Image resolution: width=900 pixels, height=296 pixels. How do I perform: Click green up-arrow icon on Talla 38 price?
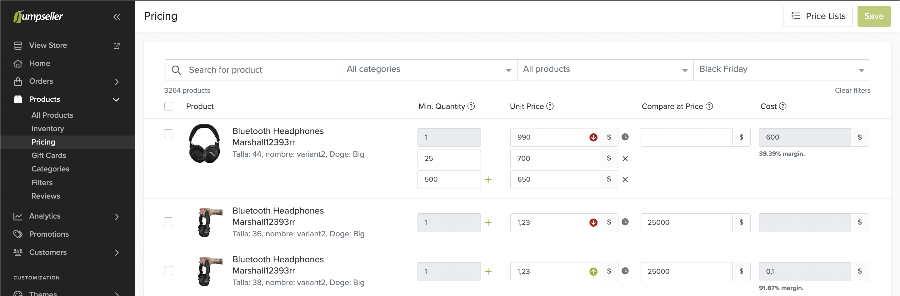coord(593,272)
